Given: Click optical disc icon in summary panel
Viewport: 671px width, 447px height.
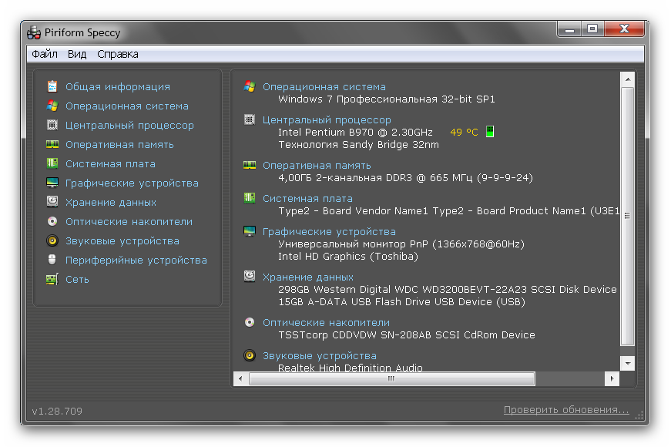Looking at the screenshot, I should tap(250, 322).
